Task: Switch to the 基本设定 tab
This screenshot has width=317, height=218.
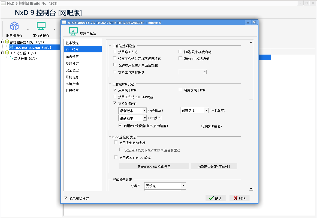Action: point(83,43)
